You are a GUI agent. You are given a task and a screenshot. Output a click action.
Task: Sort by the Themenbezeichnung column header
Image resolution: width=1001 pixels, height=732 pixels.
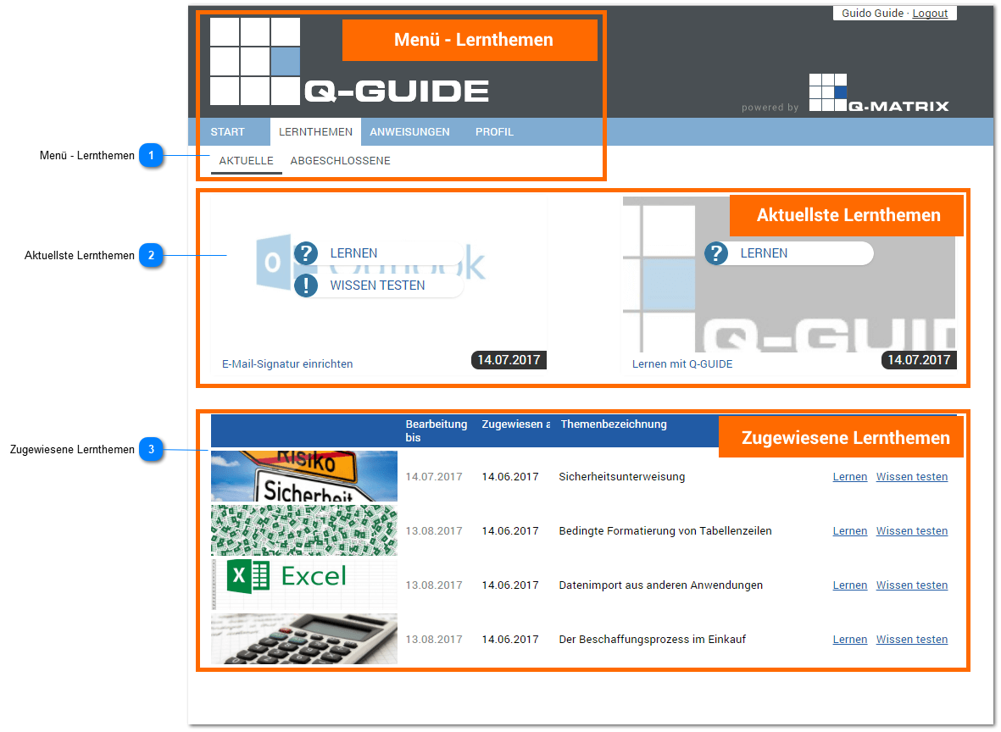tap(614, 424)
